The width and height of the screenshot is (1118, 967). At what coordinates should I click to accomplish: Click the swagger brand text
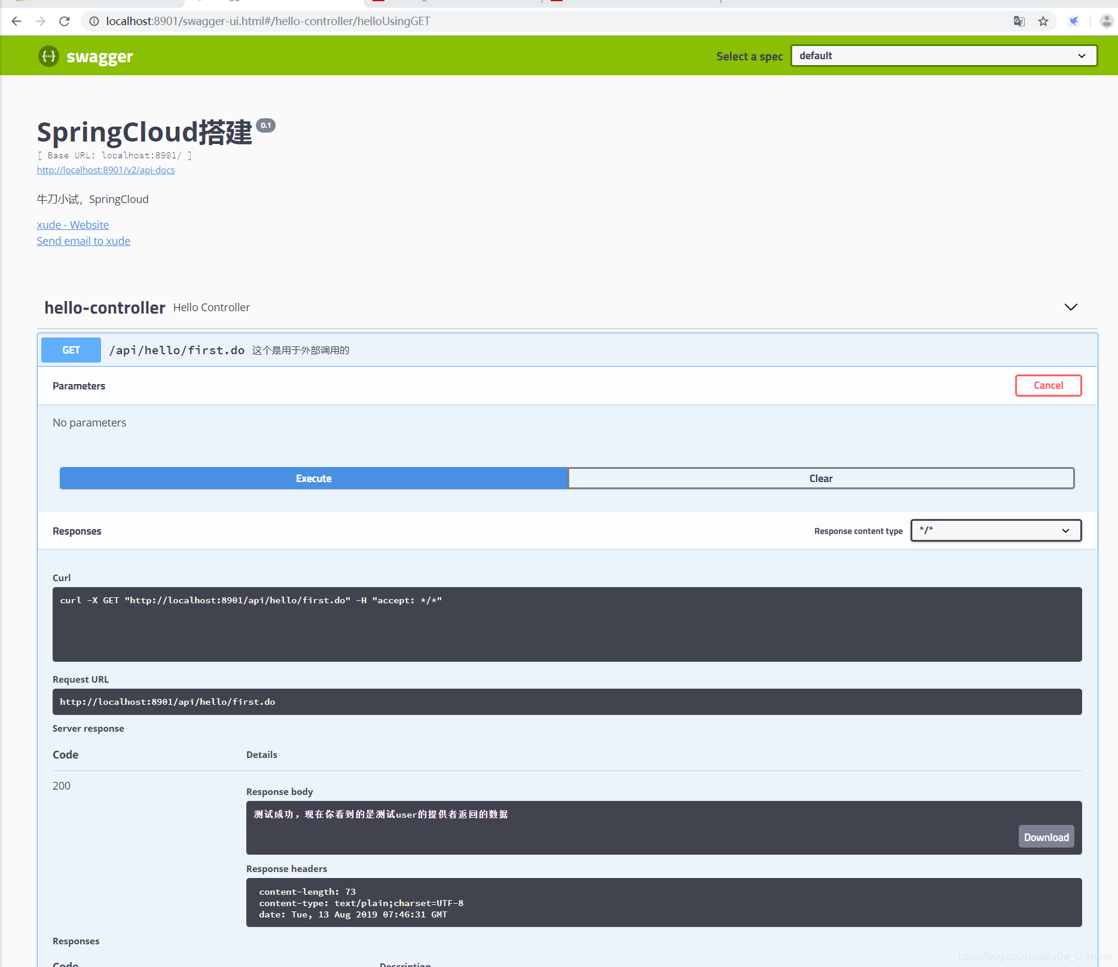point(100,57)
